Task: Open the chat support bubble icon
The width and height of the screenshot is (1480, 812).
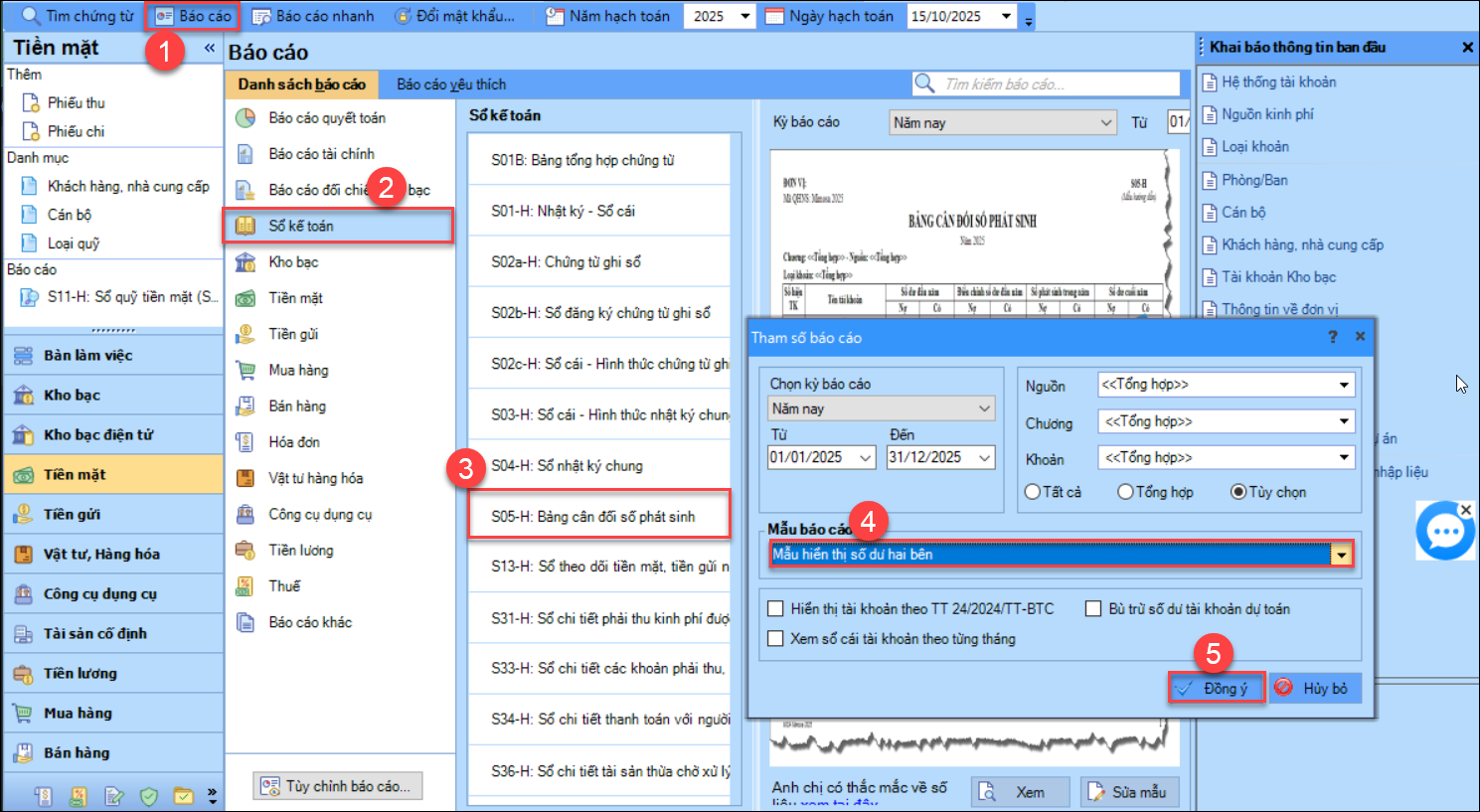Action: pos(1443,531)
